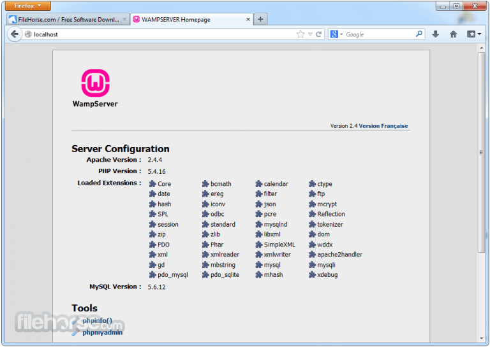Bookmark this page with the star icon
The height and width of the screenshot is (347, 490).
click(301, 34)
